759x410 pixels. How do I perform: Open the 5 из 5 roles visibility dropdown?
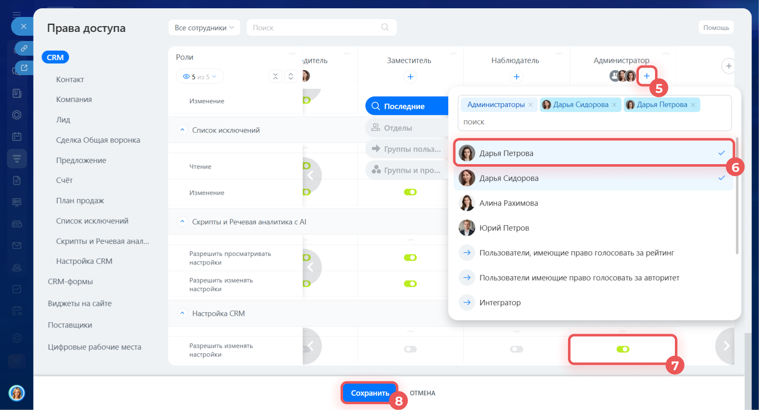click(200, 77)
